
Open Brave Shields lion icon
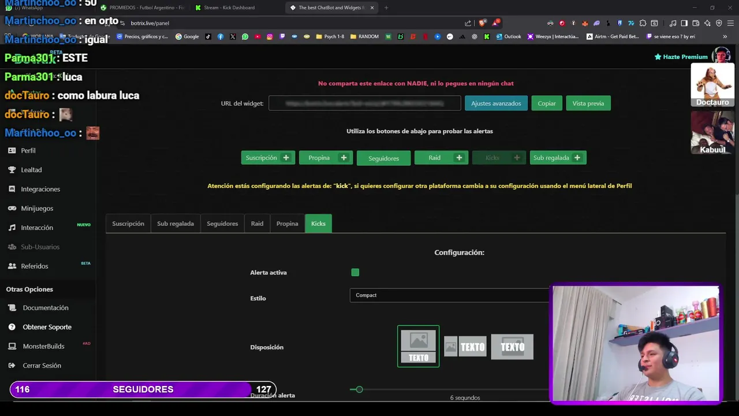point(482,23)
